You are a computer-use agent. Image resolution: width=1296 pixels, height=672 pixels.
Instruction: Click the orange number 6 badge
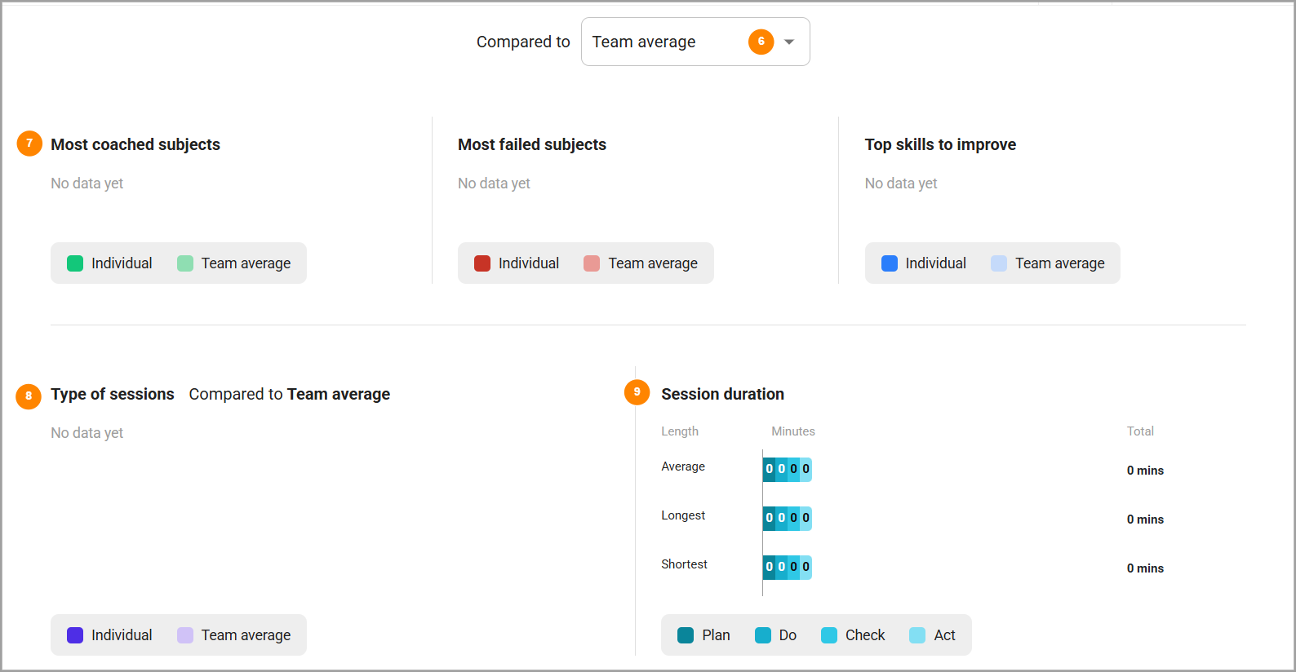point(761,42)
